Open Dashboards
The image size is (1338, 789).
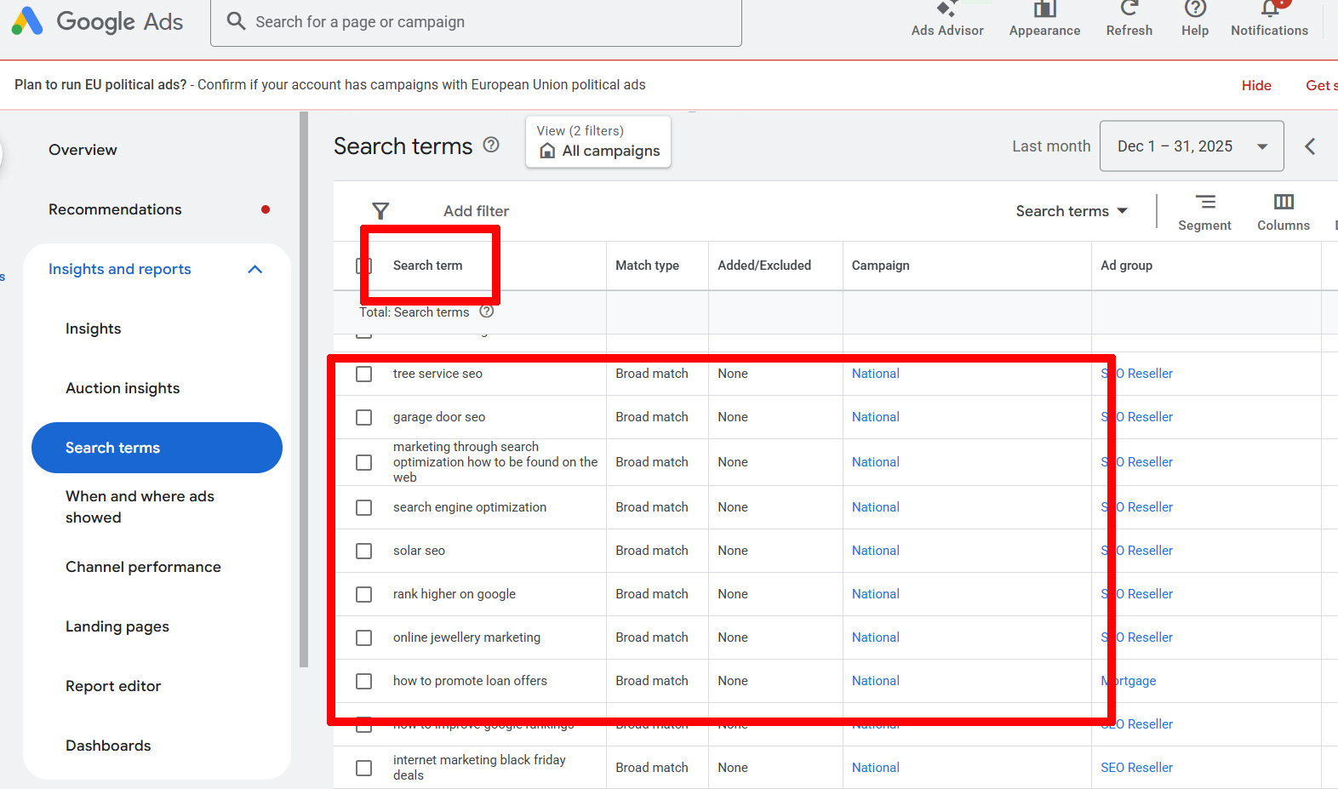108,746
